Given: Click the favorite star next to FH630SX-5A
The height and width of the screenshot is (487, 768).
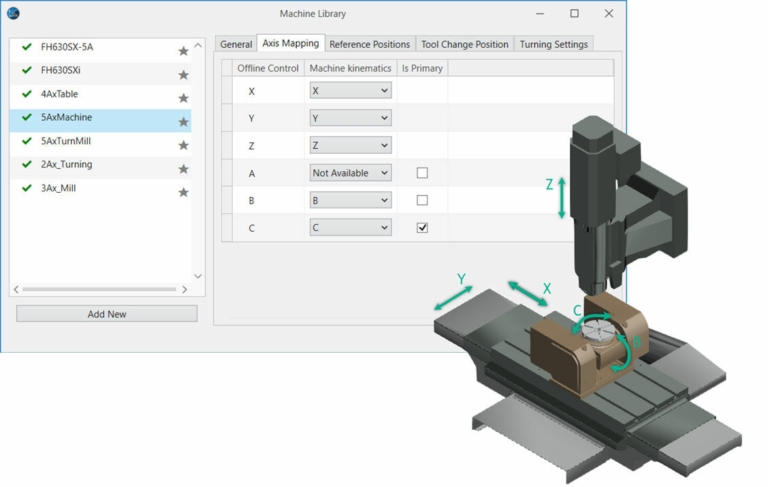Looking at the screenshot, I should tap(183, 51).
